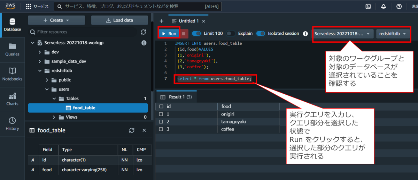The height and width of the screenshot is (180, 418).
Task: Click the 'character varying(256)' type cell
Action: (88, 170)
